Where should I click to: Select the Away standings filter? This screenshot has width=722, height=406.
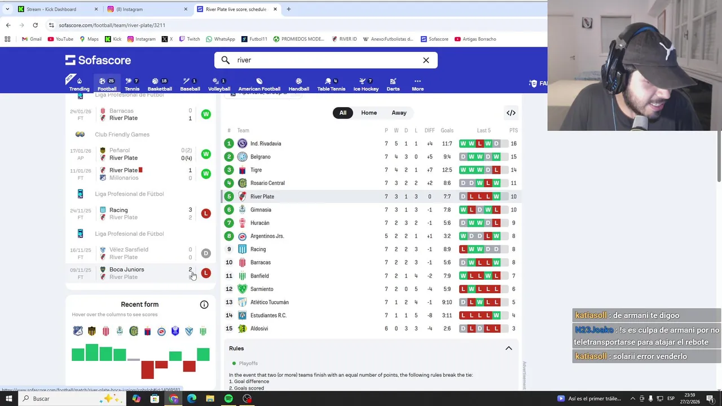click(x=399, y=113)
